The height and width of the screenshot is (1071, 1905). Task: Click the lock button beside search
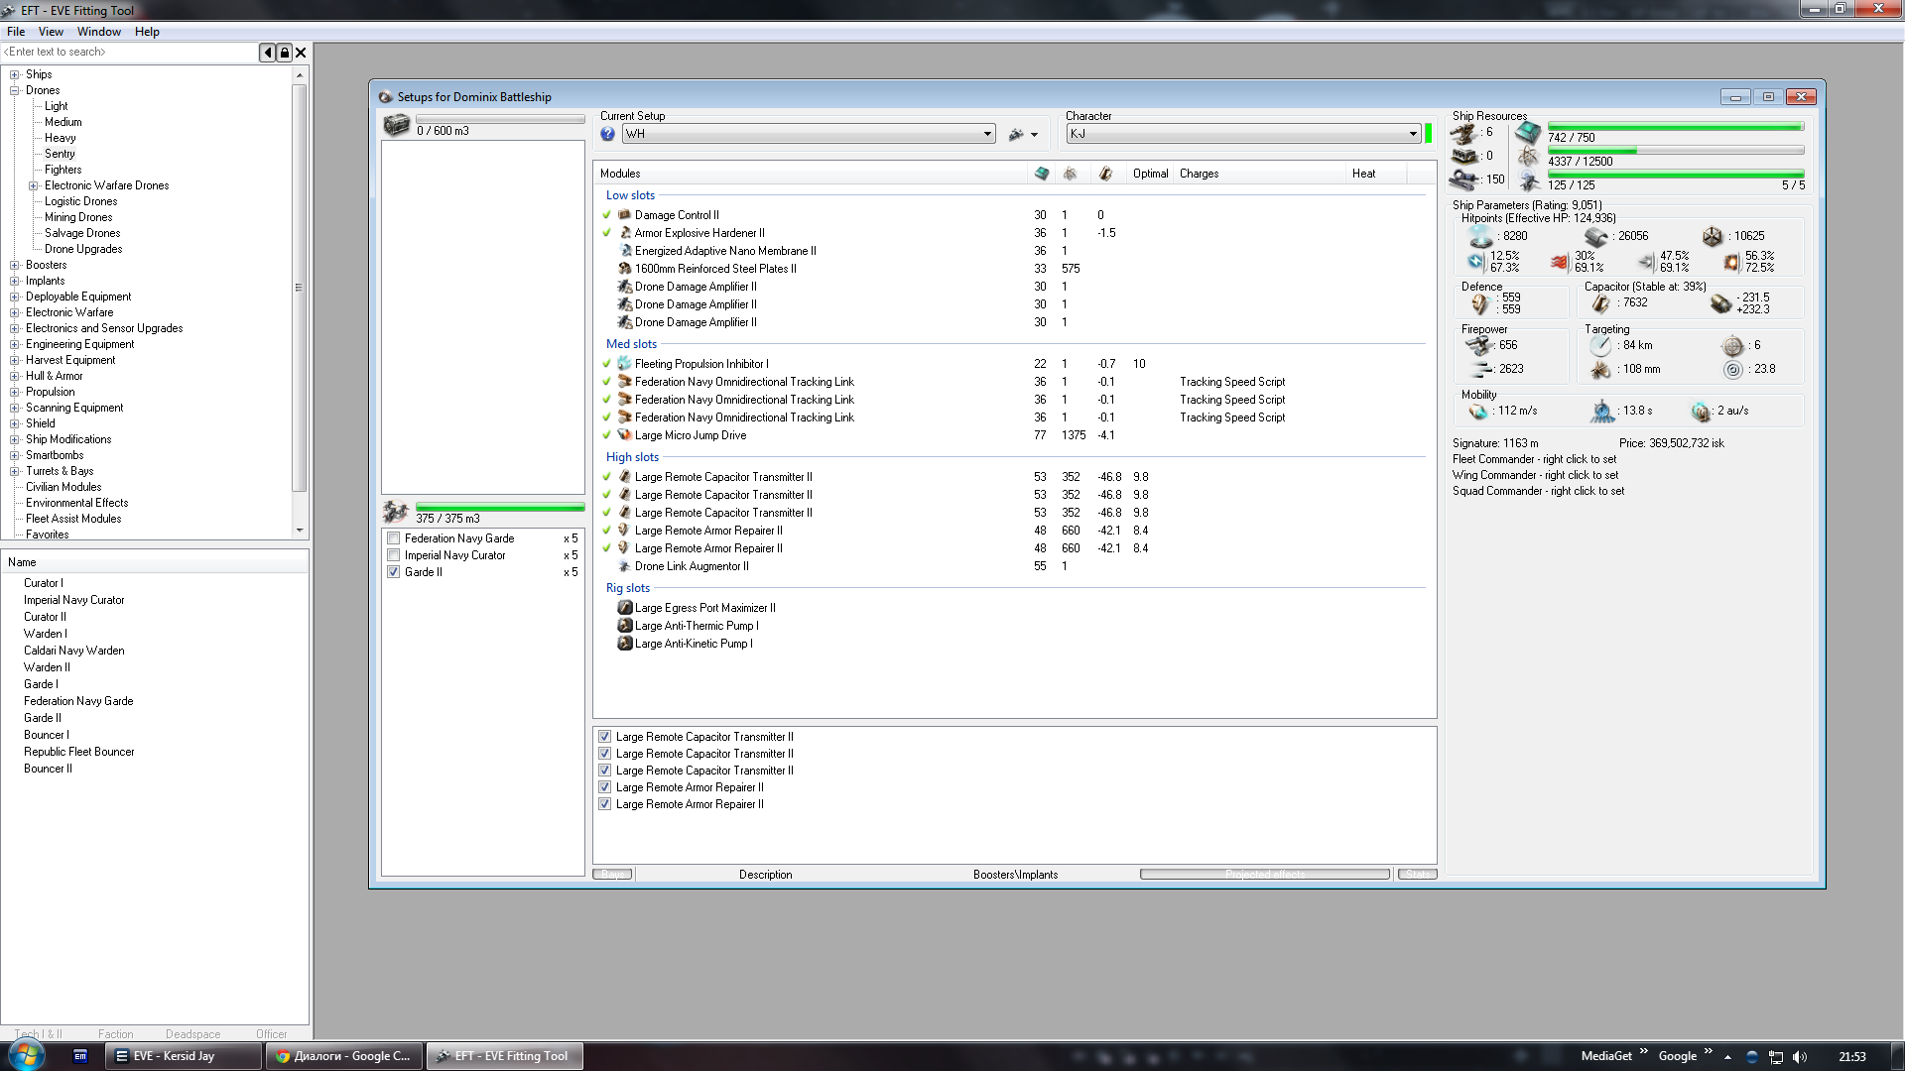[285, 53]
